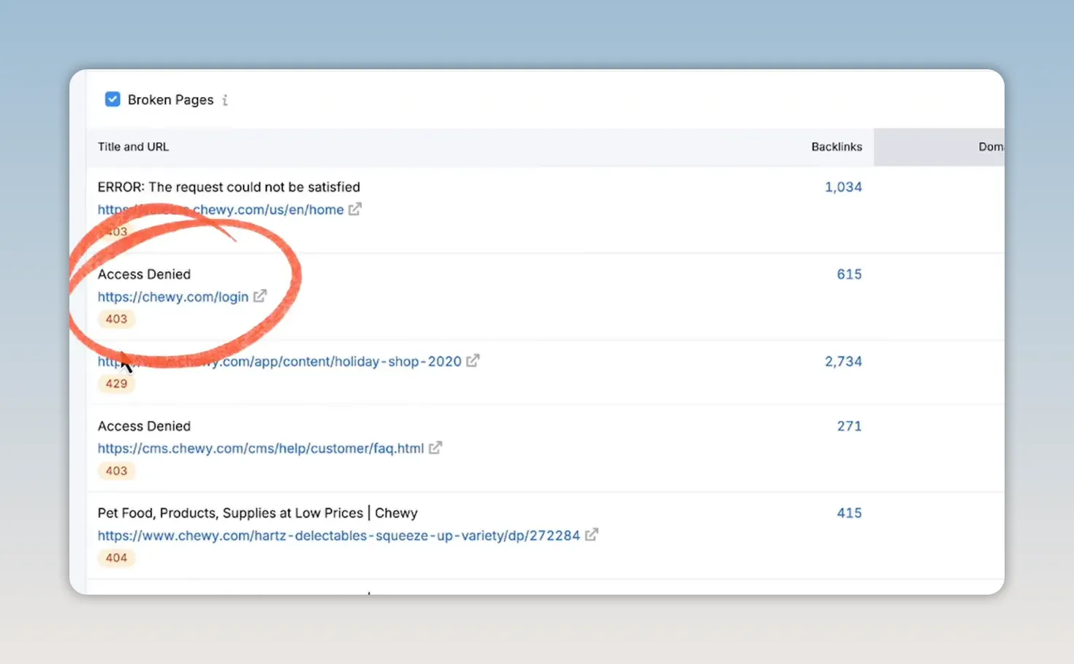Open external link icon for chewy.com/us/en/home
Screen dimensions: 1074x664
[x=355, y=209]
